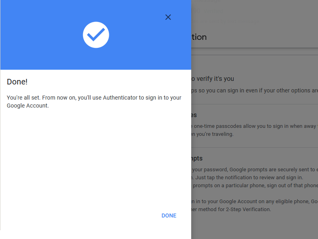Click the empty white area of the dialog
The height and width of the screenshot is (239, 318).
coord(95,159)
